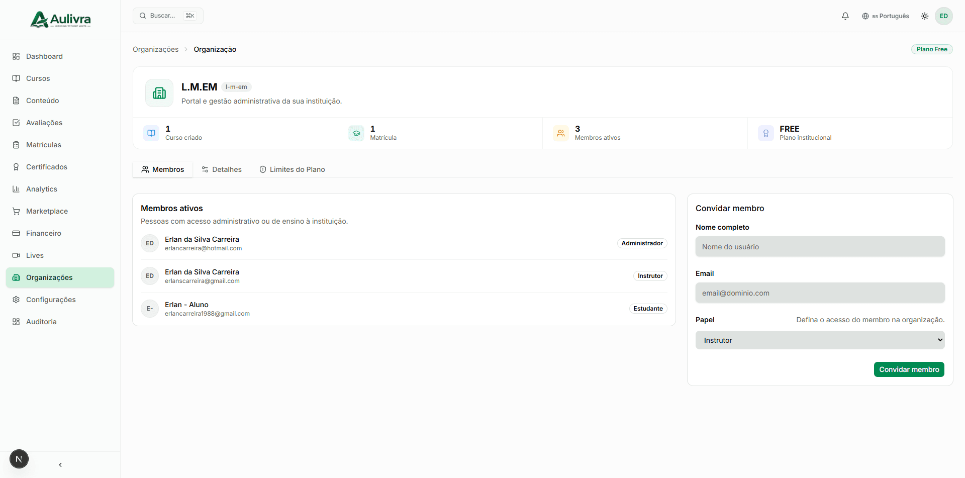Focus the Email input field
The width and height of the screenshot is (965, 478).
(x=820, y=293)
